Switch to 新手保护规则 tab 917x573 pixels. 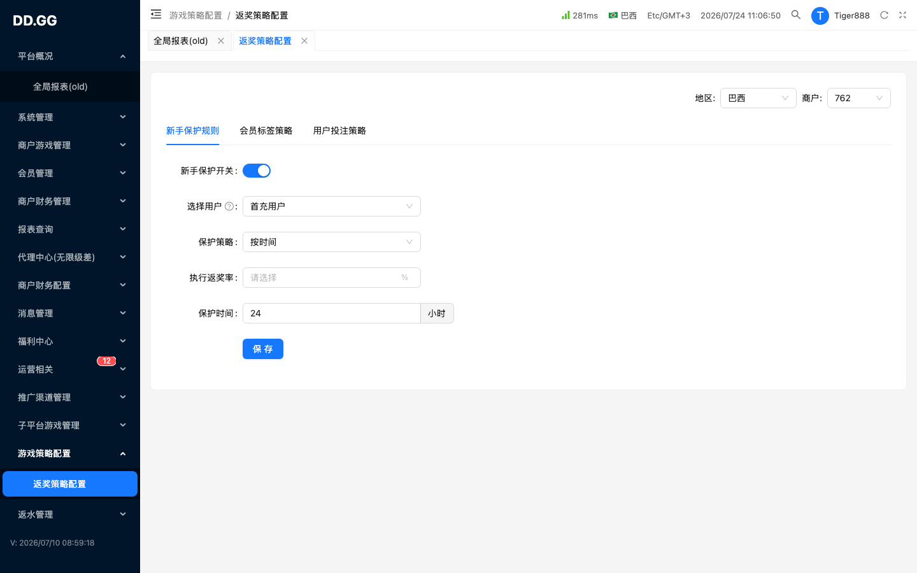tap(192, 131)
